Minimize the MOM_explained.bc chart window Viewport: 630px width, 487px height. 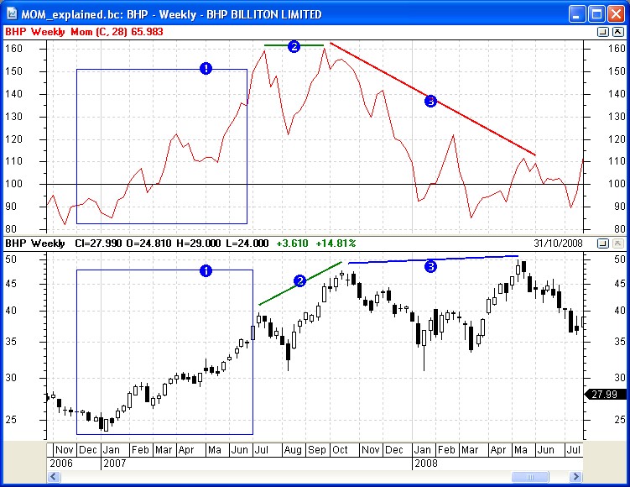(577, 14)
